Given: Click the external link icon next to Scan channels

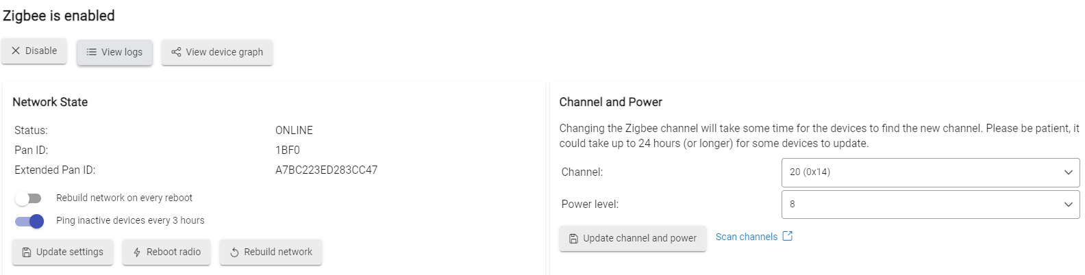Looking at the screenshot, I should click(788, 236).
